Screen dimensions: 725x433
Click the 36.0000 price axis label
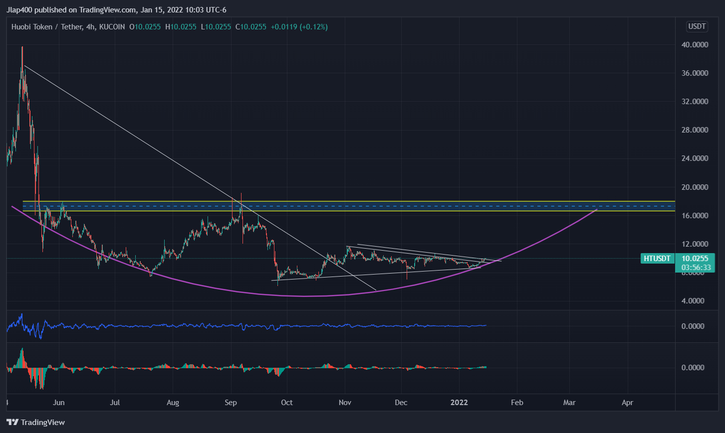coord(695,73)
